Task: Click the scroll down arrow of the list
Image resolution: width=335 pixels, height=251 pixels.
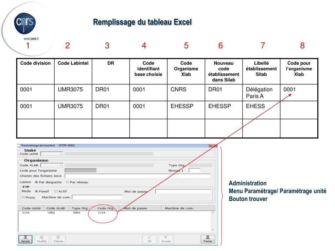Action: 213,230
